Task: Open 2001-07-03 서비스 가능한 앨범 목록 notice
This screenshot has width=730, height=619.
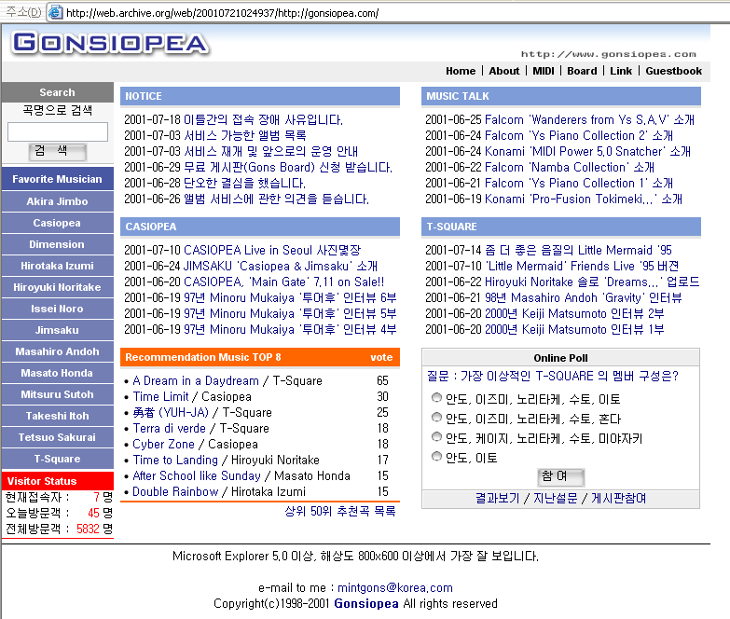Action: [245, 136]
